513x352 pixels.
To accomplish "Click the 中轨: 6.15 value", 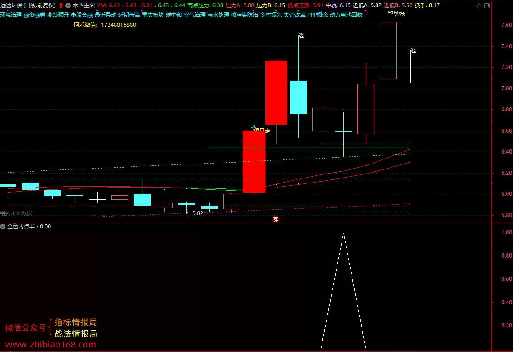I will [x=338, y=5].
